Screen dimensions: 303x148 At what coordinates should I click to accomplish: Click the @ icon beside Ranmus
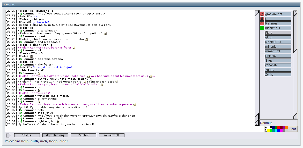262,23
